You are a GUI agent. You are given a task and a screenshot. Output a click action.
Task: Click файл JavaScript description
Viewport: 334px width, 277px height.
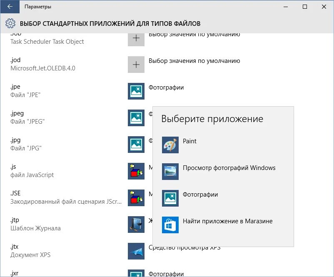click(x=32, y=175)
